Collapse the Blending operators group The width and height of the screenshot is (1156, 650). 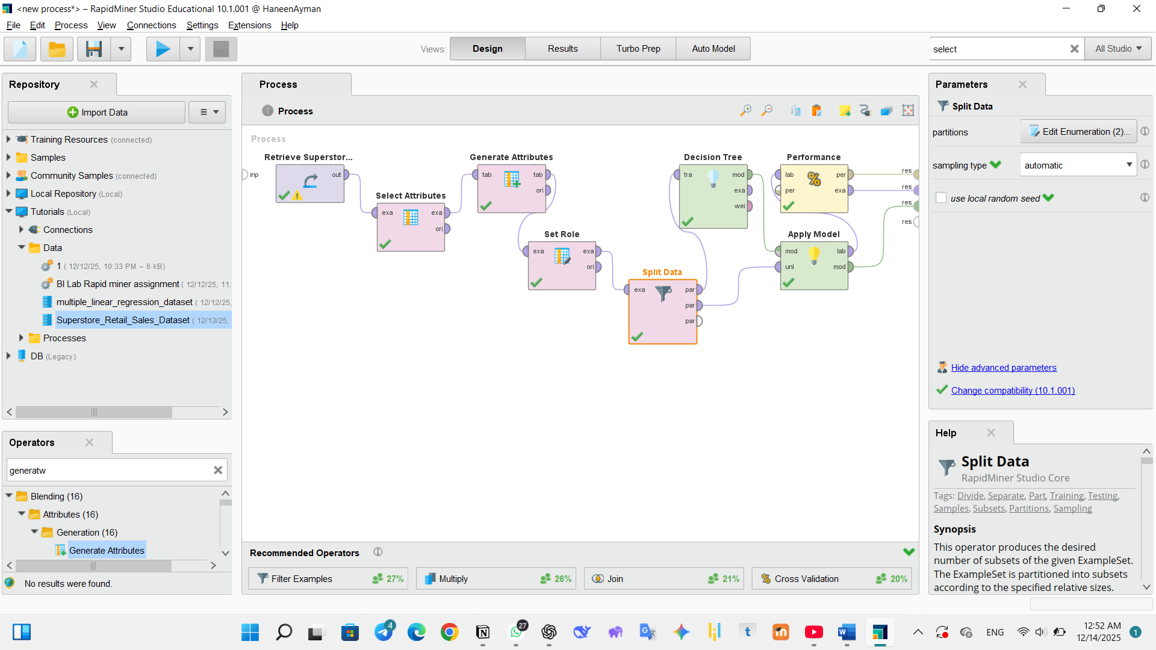tap(9, 496)
